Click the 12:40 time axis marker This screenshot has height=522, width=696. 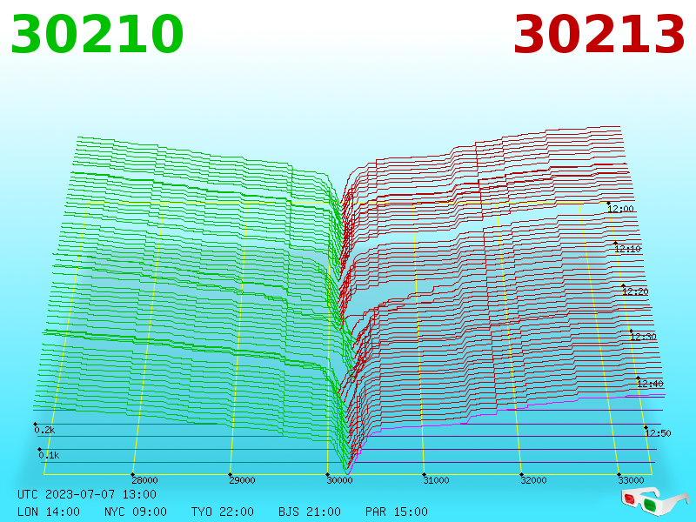pyautogui.click(x=650, y=384)
